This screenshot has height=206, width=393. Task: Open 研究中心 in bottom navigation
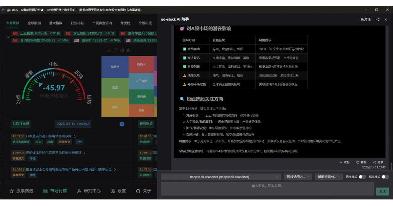click(x=89, y=191)
